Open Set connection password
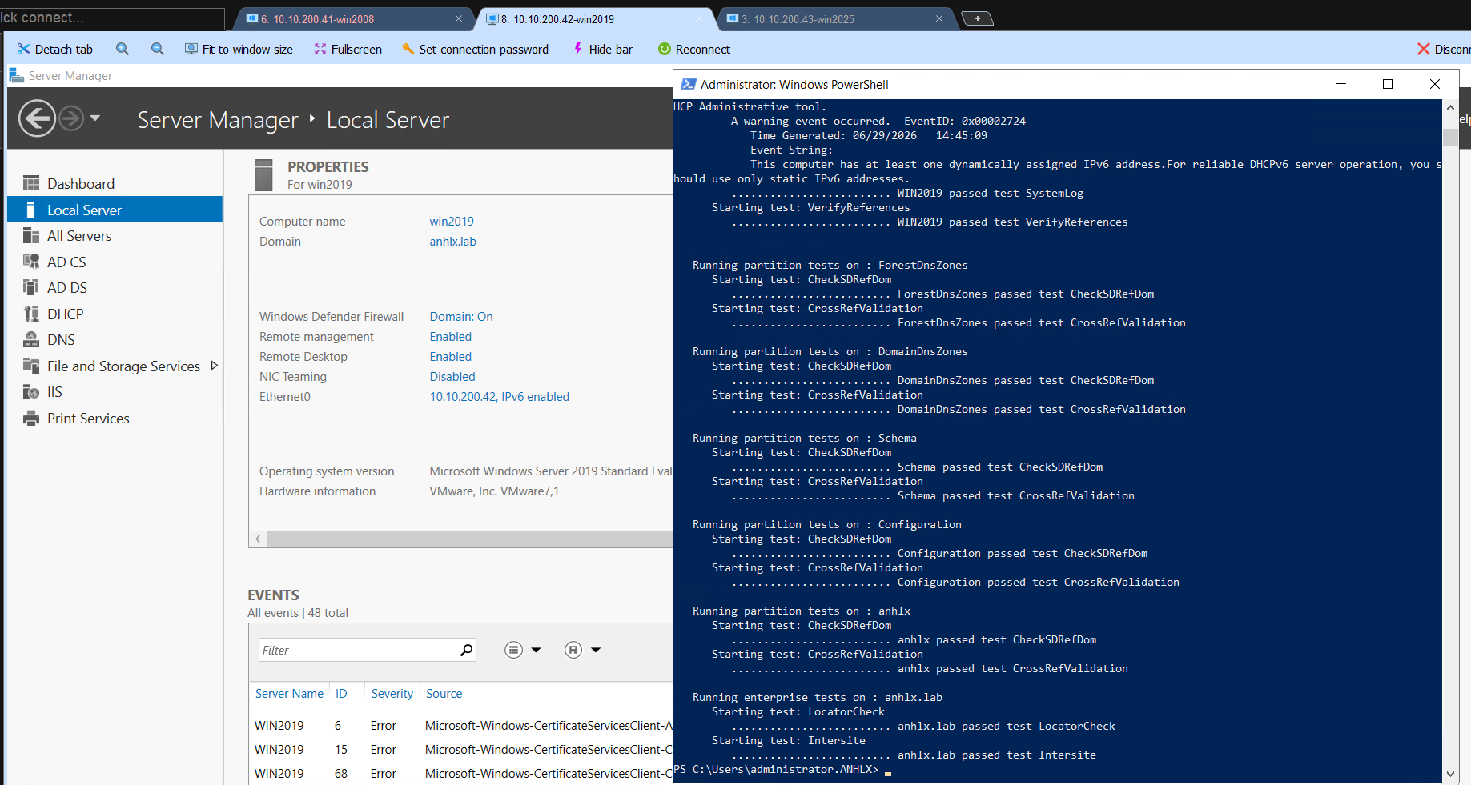 pyautogui.click(x=475, y=49)
